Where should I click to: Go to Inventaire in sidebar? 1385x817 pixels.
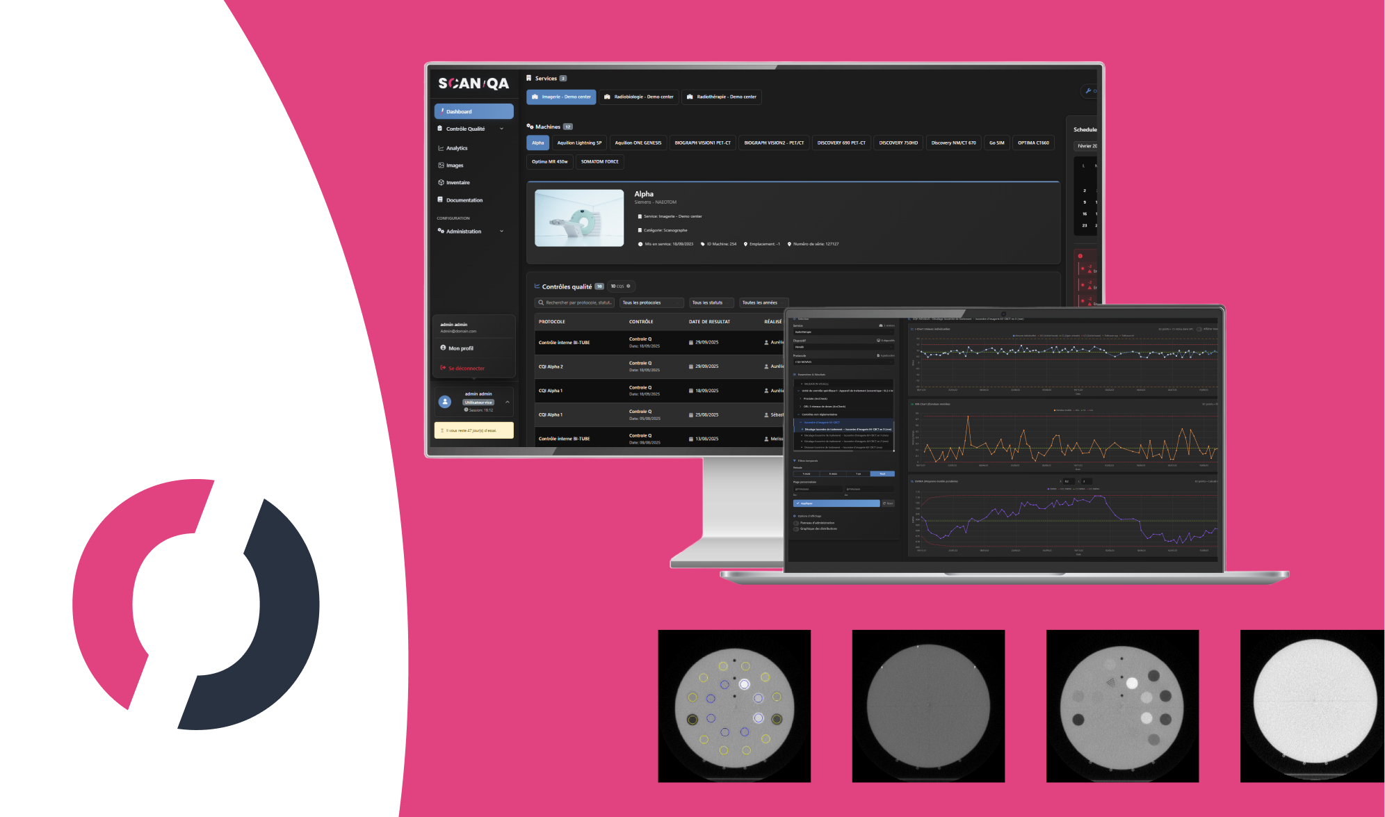[x=457, y=183]
